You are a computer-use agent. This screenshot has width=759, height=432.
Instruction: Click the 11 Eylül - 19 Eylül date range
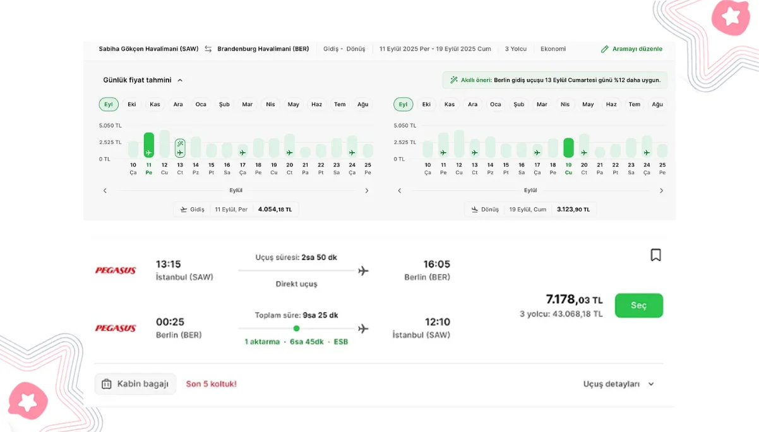(x=435, y=49)
